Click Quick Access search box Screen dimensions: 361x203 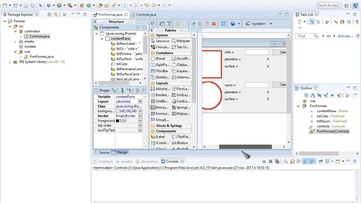pyautogui.click(x=328, y=5)
